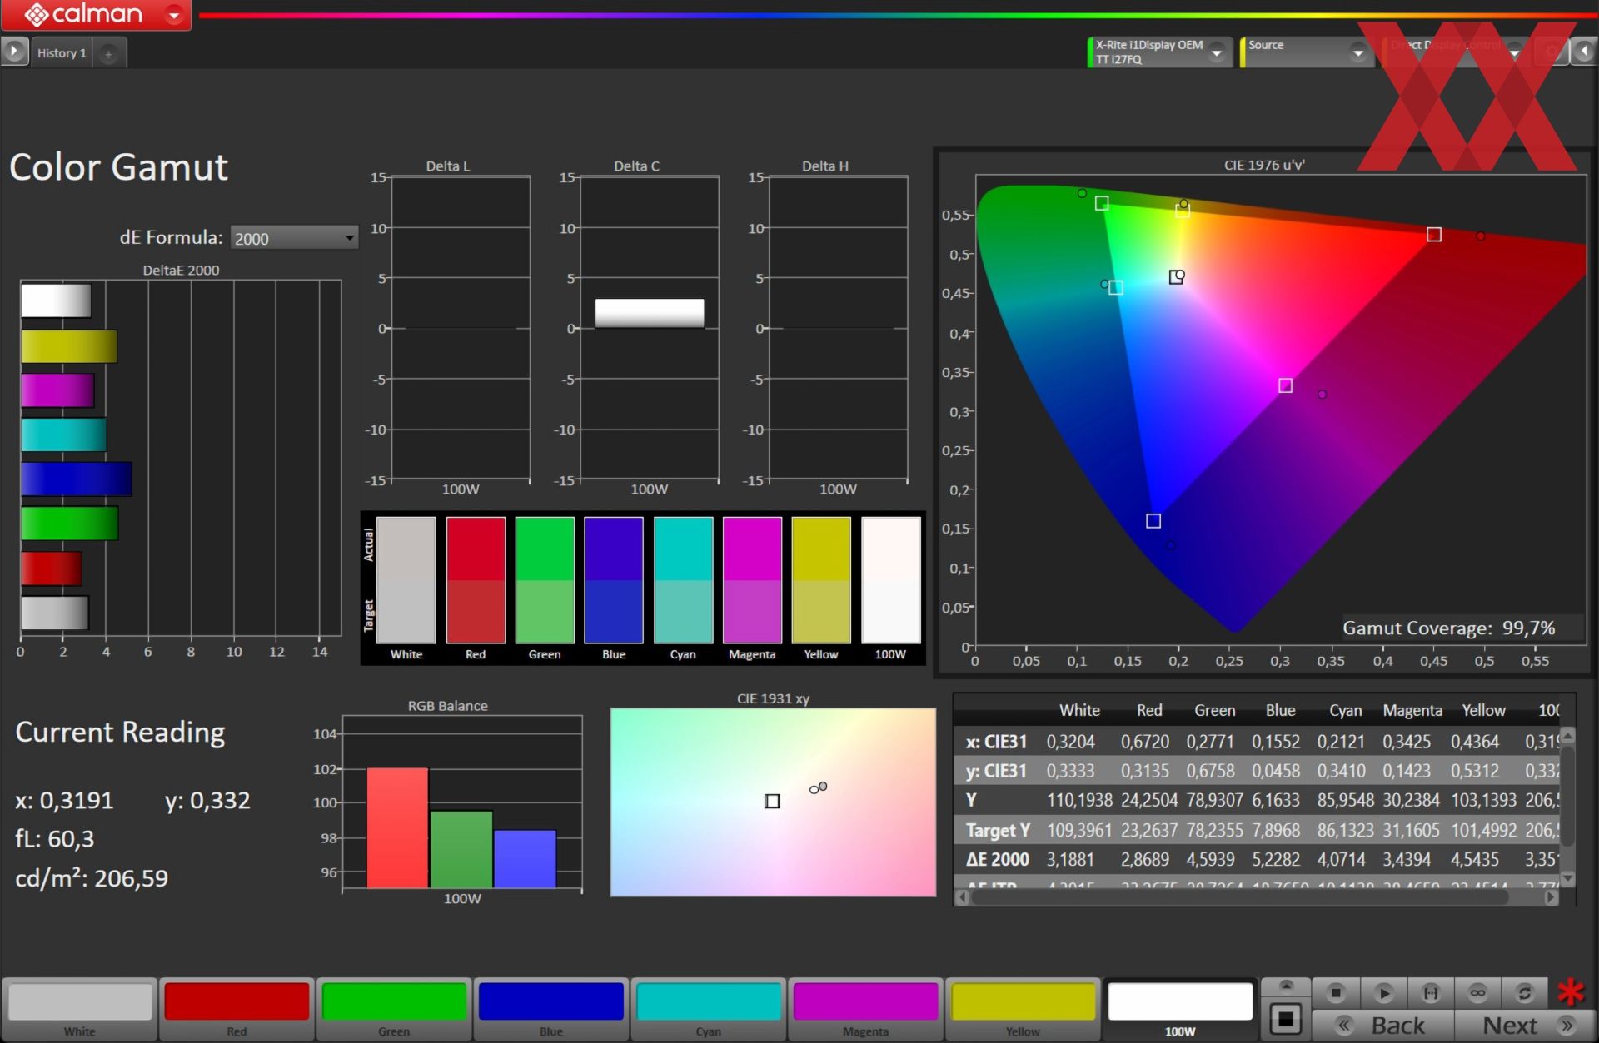The width and height of the screenshot is (1599, 1043).
Task: Click the Gamut Coverage 99,7% readout
Action: (1448, 628)
